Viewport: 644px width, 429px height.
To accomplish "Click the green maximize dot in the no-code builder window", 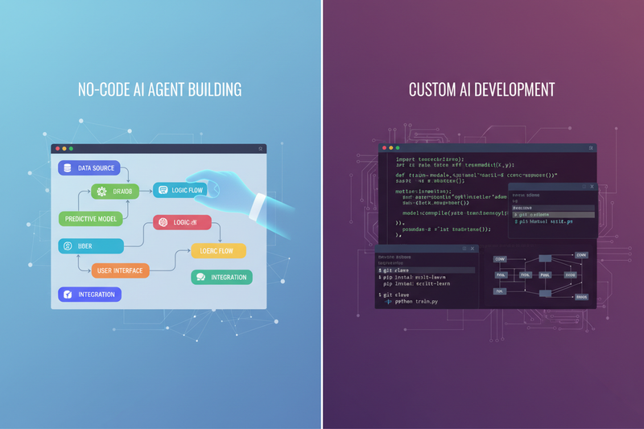I will [x=71, y=149].
